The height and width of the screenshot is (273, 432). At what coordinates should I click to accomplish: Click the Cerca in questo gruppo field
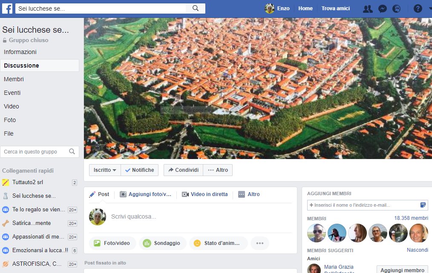point(40,152)
